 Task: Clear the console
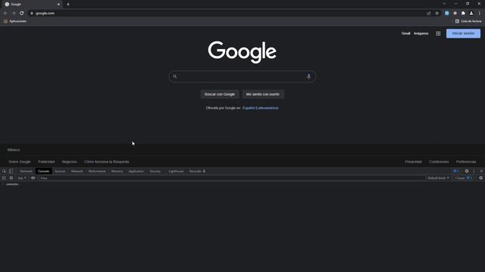[11, 178]
